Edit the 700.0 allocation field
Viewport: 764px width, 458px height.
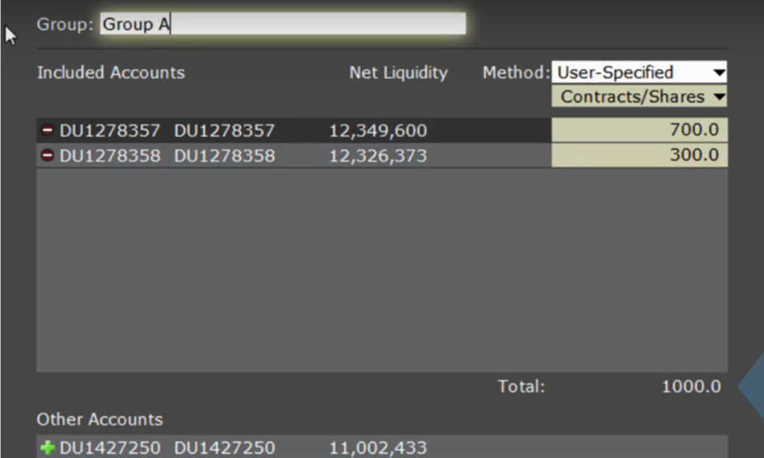[639, 130]
